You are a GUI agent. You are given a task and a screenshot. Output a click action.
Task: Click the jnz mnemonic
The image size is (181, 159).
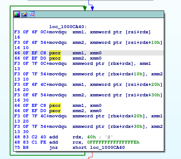[53, 147]
